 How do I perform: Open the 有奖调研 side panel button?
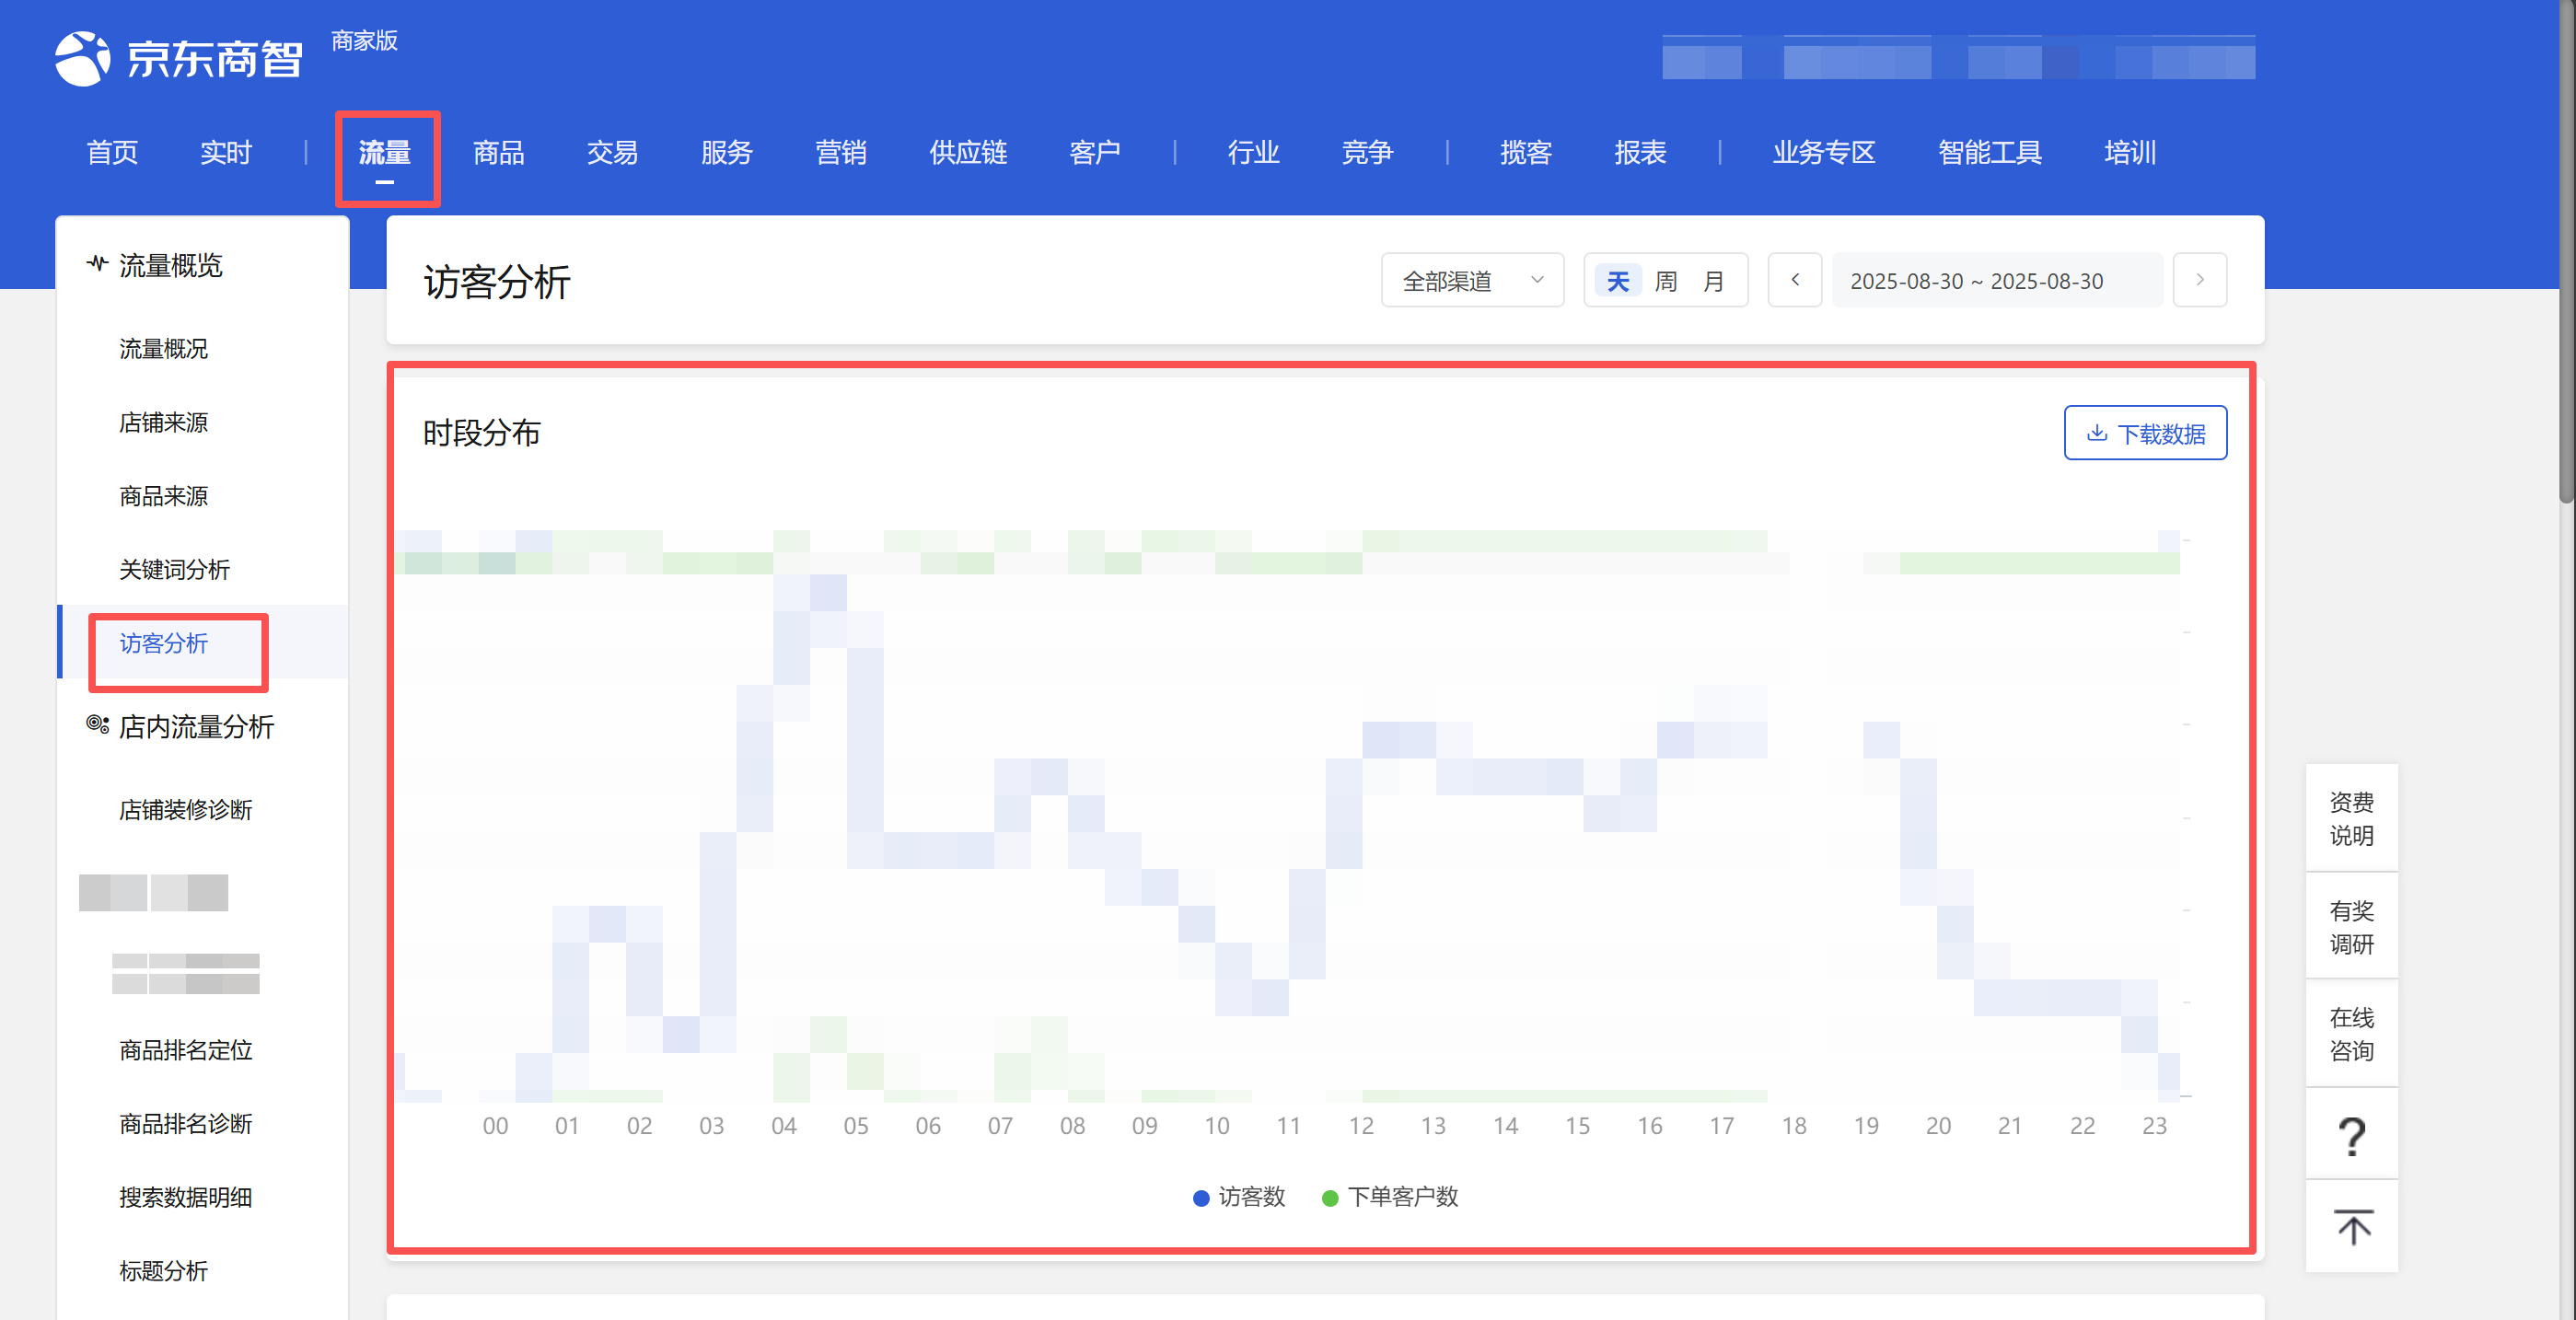(x=2351, y=927)
